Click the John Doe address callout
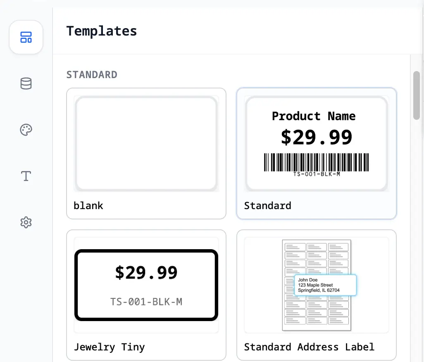The image size is (424, 362). tap(325, 285)
